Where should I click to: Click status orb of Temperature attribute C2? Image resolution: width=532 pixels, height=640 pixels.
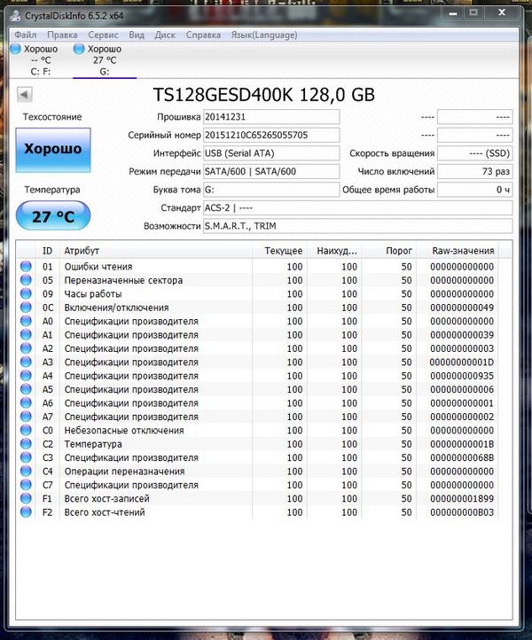(26, 444)
